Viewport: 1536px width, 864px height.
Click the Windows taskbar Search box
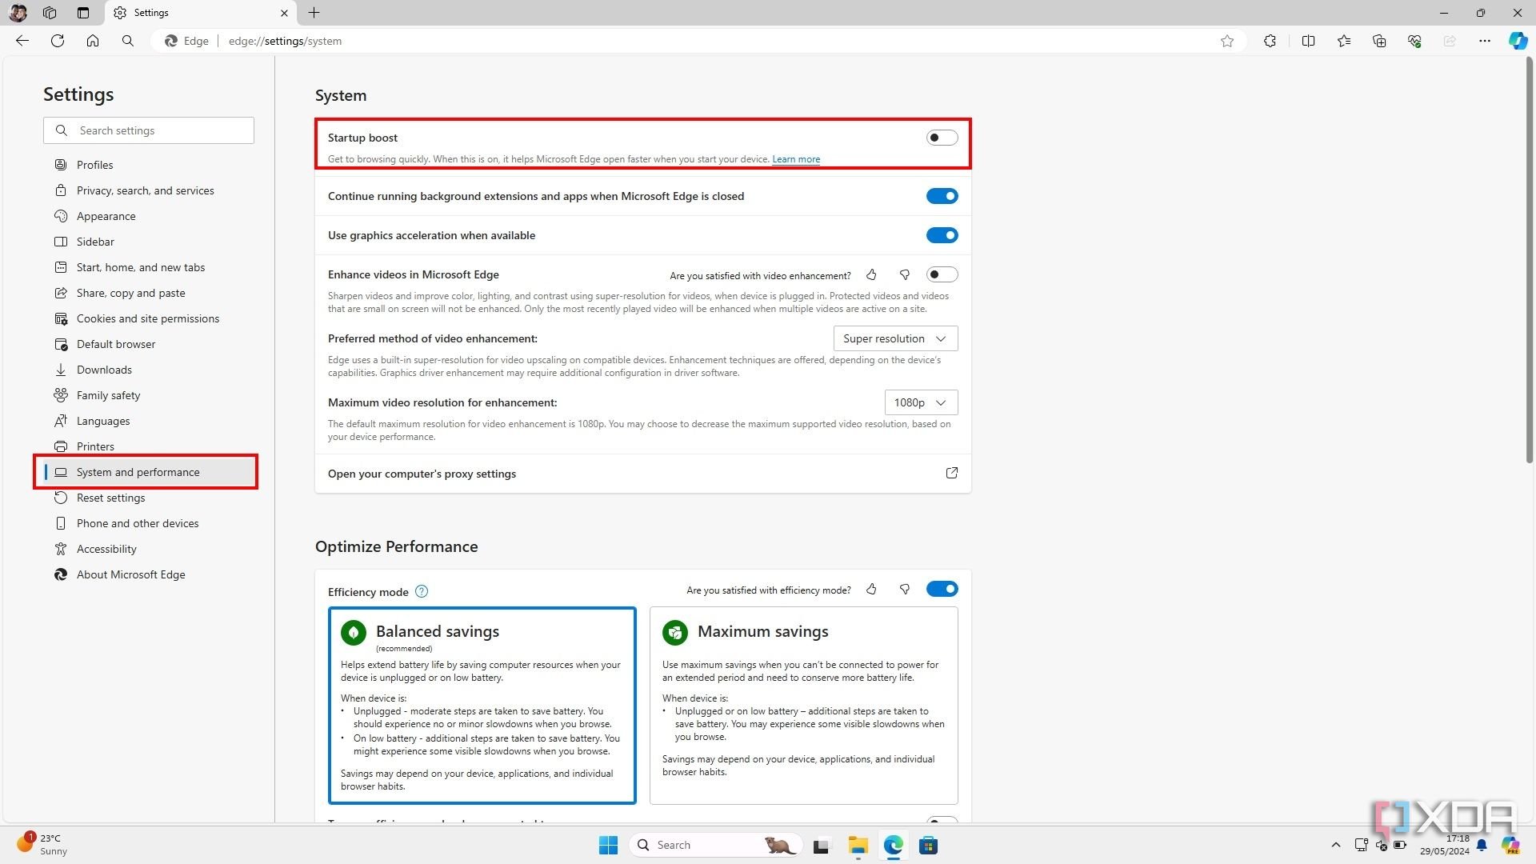click(x=714, y=846)
